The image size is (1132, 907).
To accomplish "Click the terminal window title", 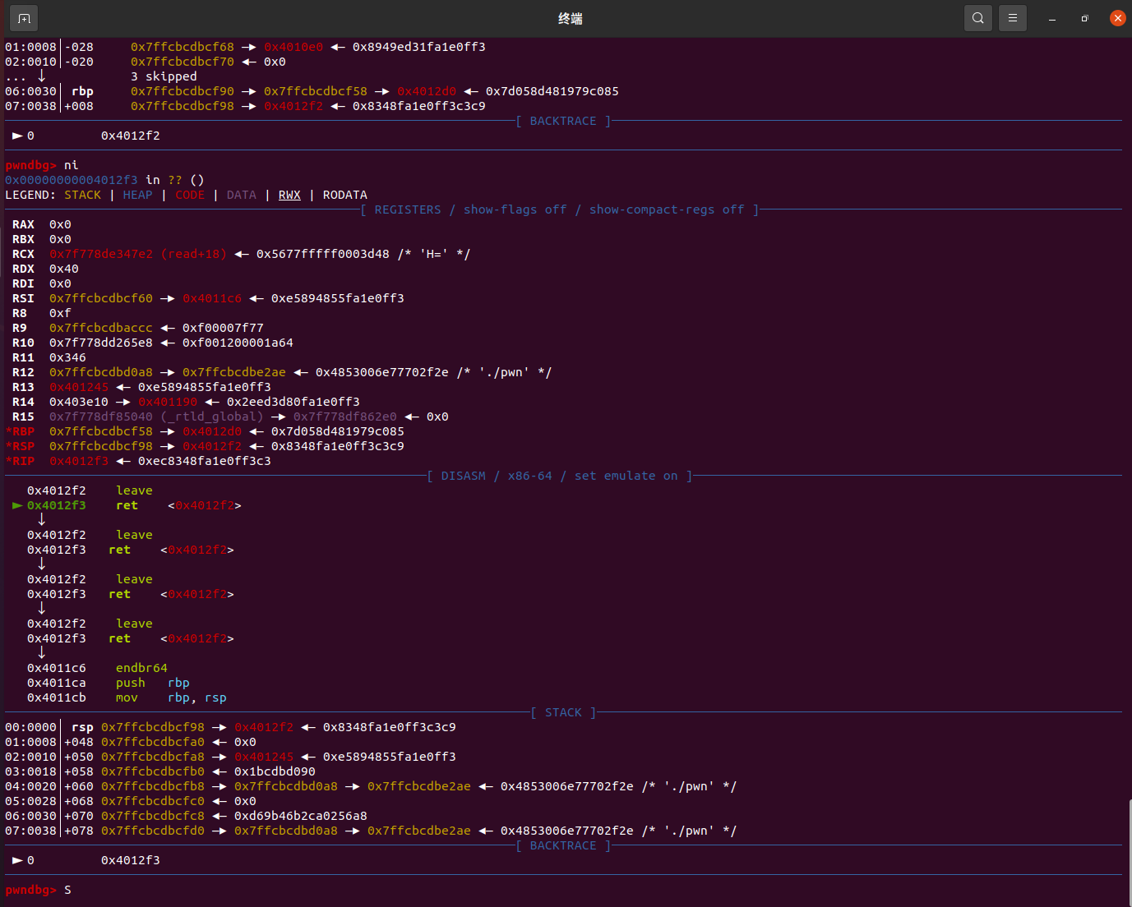I will 570,18.
